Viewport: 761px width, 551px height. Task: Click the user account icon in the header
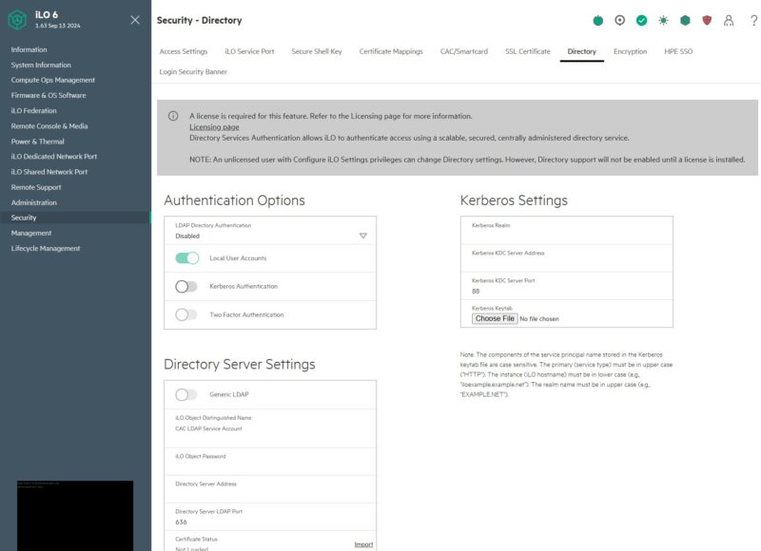pyautogui.click(x=729, y=19)
